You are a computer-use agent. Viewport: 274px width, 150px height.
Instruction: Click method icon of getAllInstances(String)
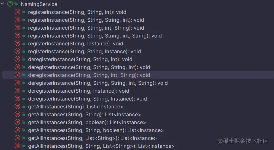click(x=17, y=107)
